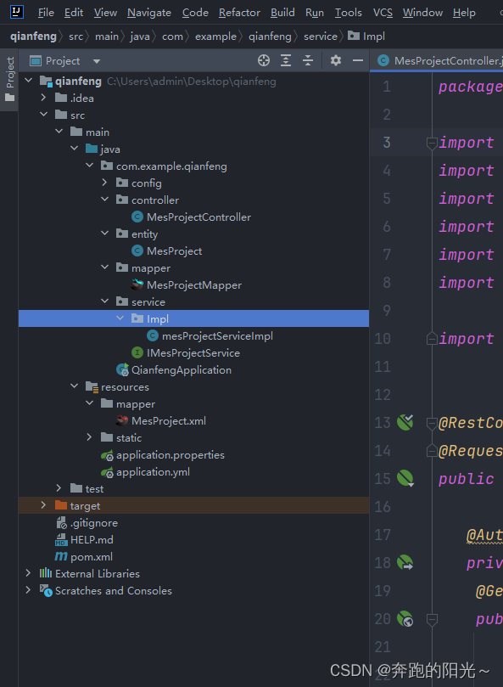Image resolution: width=503 pixels, height=687 pixels.
Task: Open the Refactor menu
Action: (239, 13)
